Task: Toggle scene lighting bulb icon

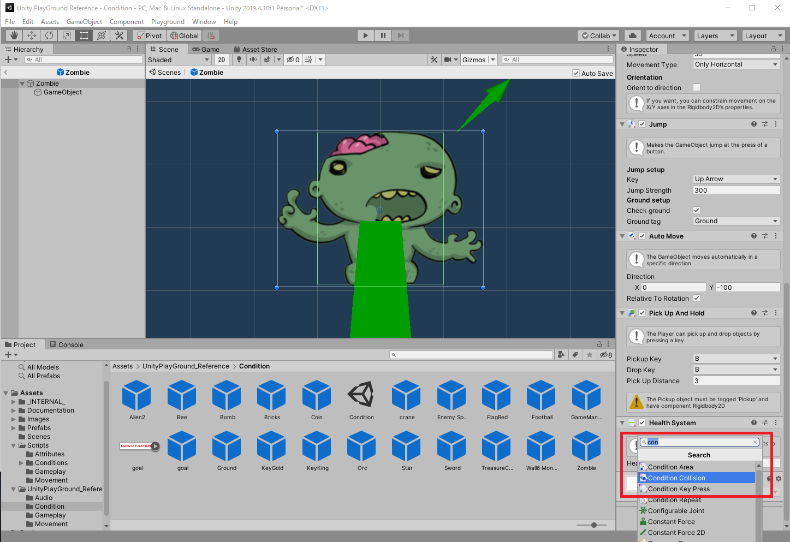Action: click(x=239, y=59)
